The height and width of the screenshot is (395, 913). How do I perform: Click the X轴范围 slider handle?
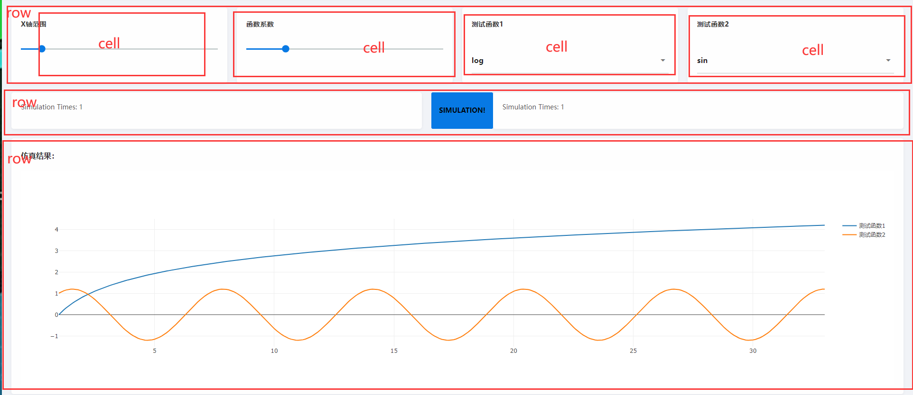tap(42, 49)
